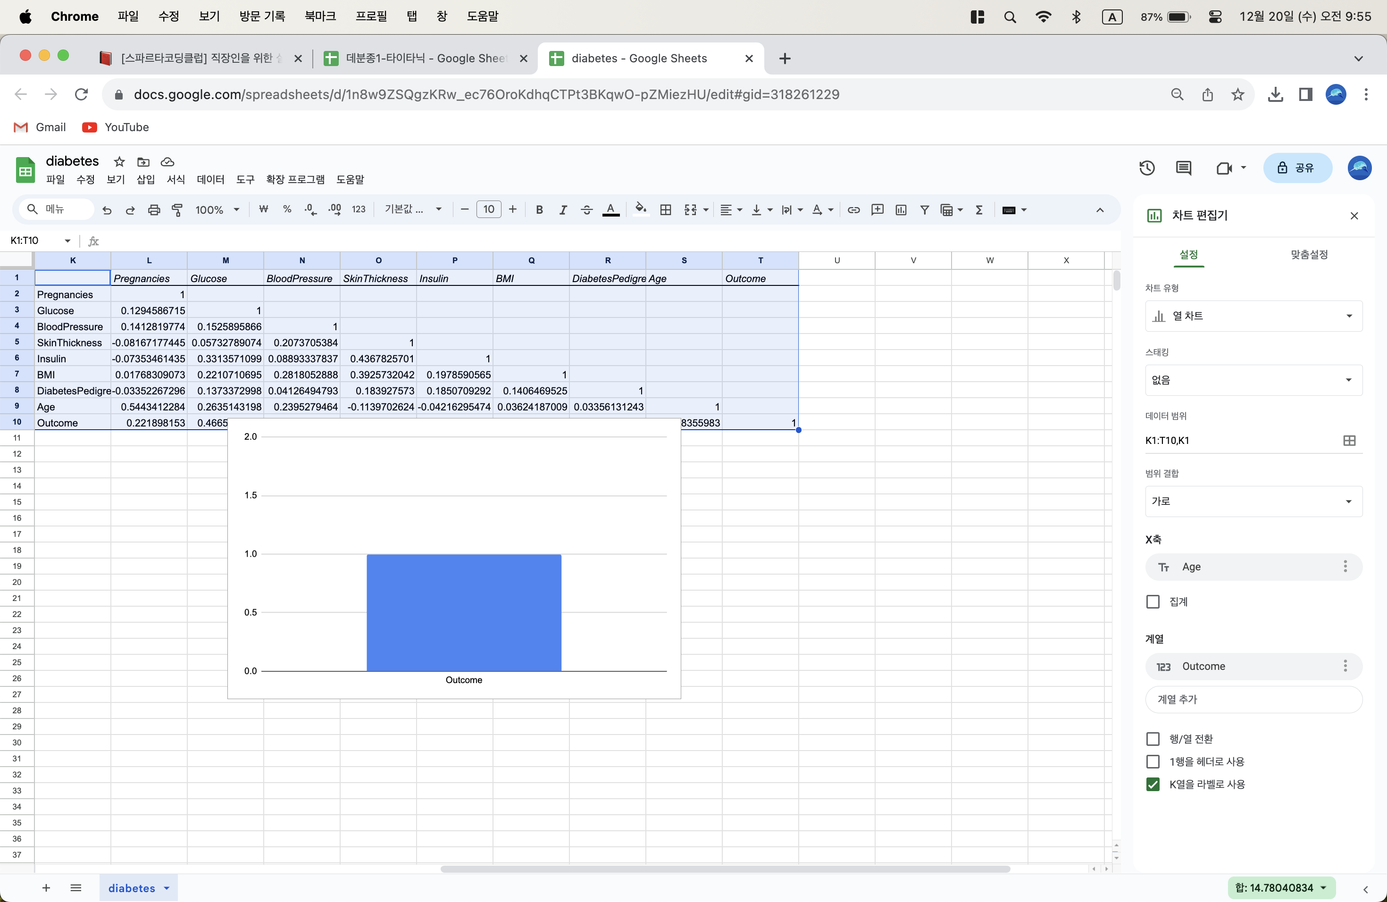
Task: Toggle strikethrough formatting
Action: point(587,210)
